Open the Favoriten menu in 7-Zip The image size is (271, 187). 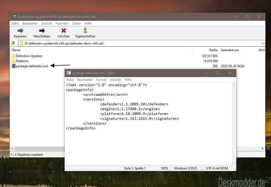(62, 23)
